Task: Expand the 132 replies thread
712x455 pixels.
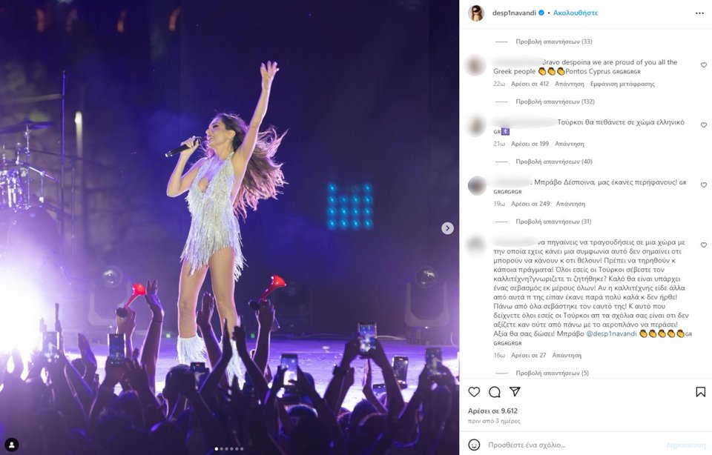Action: pos(555,102)
